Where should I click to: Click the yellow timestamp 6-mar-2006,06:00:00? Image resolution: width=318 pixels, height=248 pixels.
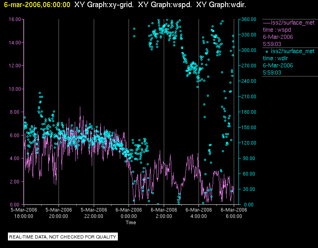click(37, 5)
